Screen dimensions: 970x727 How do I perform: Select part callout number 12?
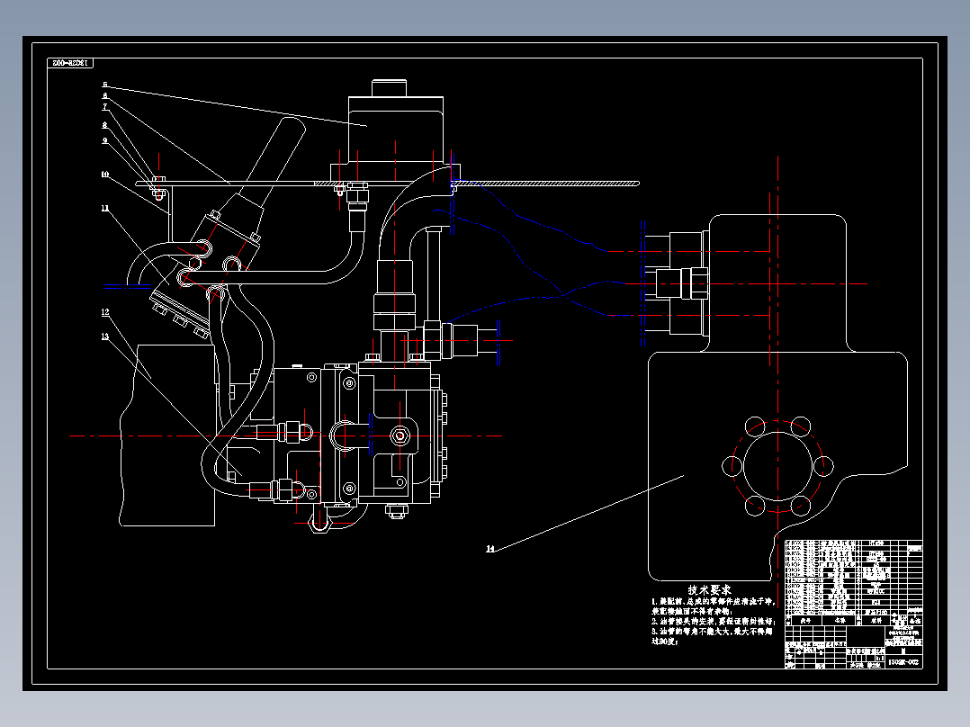[105, 312]
